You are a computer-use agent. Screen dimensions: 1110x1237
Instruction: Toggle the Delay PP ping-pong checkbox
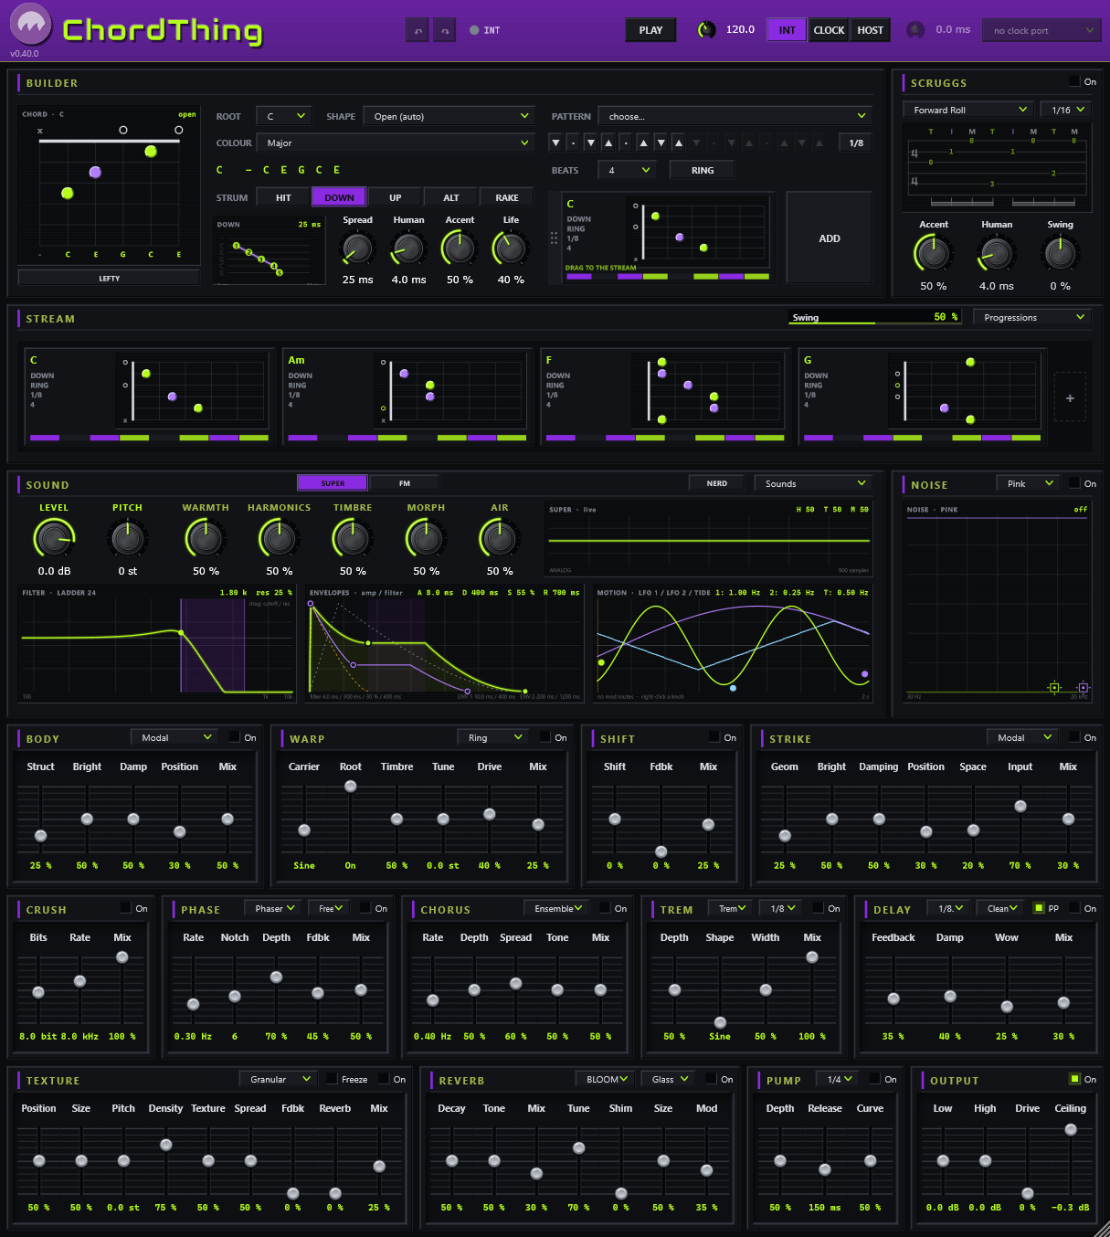[x=1039, y=908]
